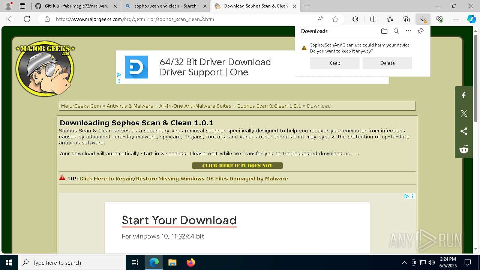480x270 pixels.
Task: Open downloads folder icon
Action: tap(384, 31)
